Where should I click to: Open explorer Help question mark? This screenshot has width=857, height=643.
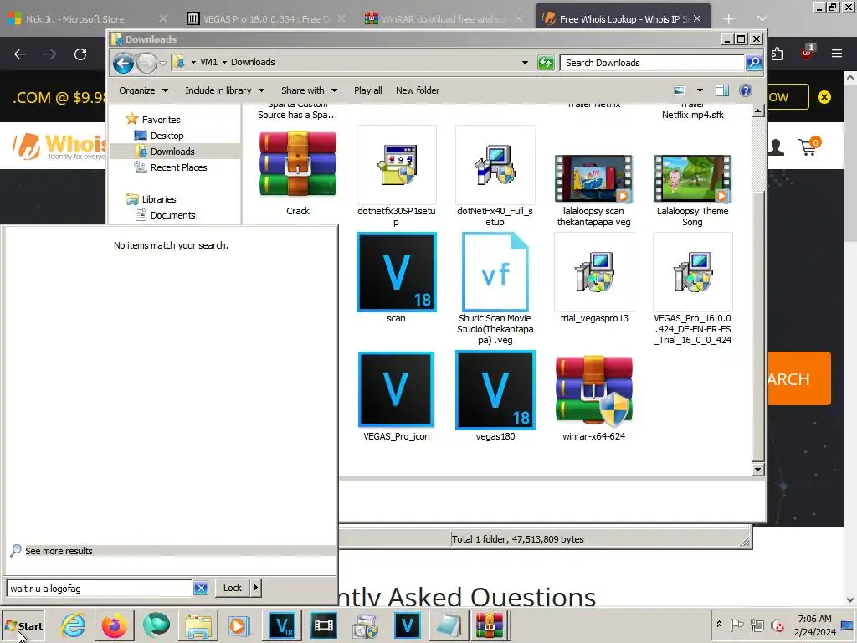tap(745, 90)
